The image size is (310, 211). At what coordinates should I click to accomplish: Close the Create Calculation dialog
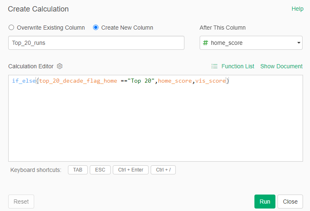coord(290,202)
